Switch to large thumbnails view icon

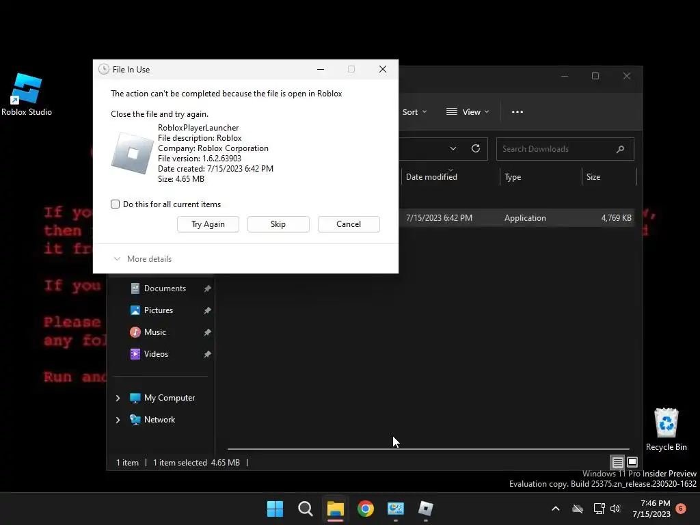[x=632, y=462]
